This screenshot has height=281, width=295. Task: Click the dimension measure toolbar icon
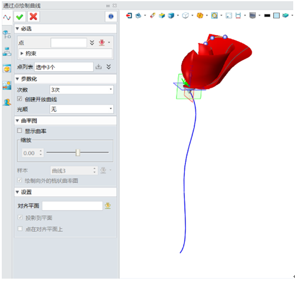238,15
